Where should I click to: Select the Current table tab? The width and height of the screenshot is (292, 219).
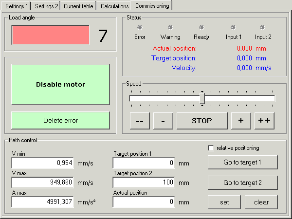click(78, 6)
